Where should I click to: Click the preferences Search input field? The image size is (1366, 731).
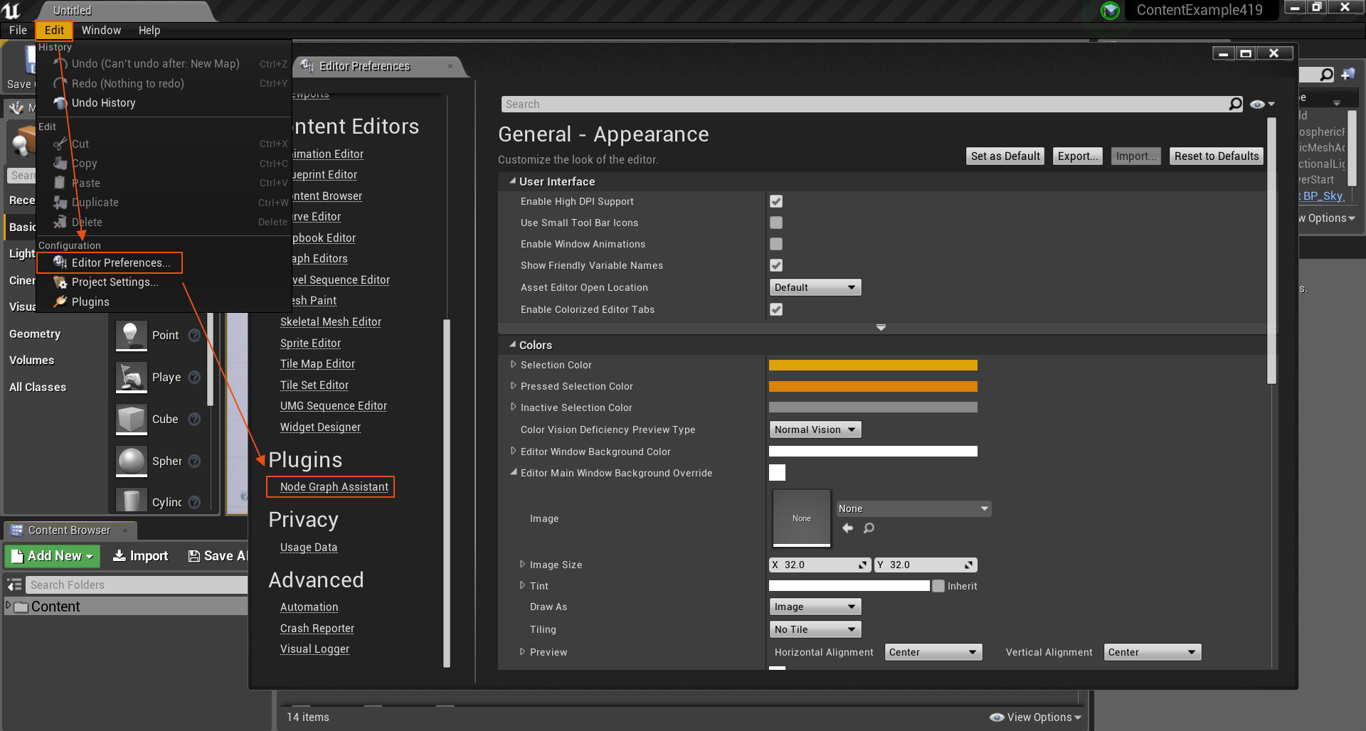(x=864, y=104)
